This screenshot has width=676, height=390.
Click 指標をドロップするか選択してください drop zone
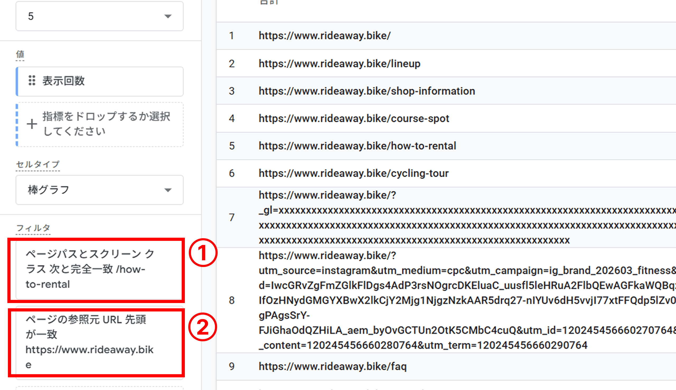[100, 124]
